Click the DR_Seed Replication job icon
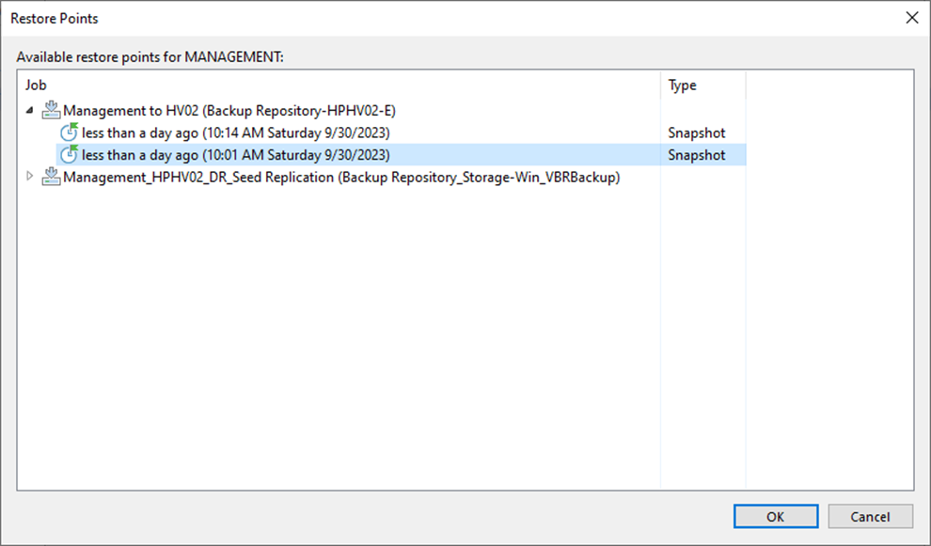 click(x=51, y=177)
